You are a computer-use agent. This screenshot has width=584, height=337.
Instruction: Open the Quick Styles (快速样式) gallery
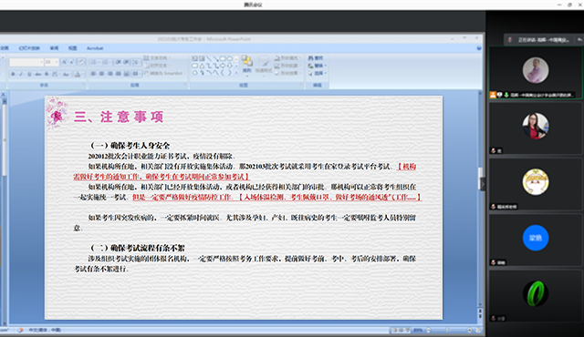[x=264, y=64]
